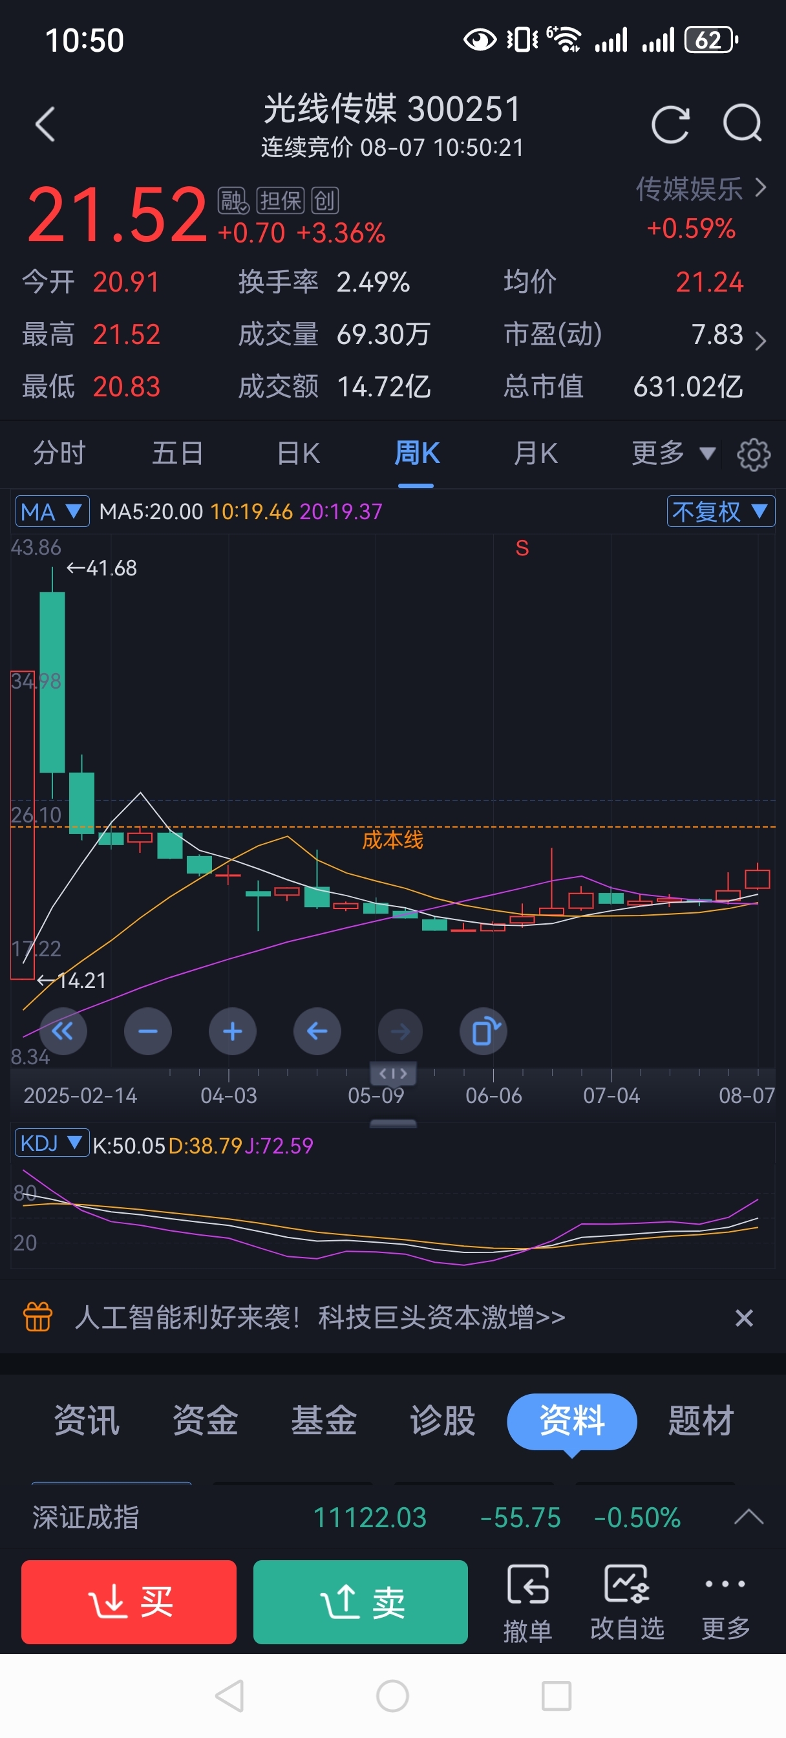Image resolution: width=786 pixels, height=1738 pixels.
Task: Tap the 总市值 631.02亿 value
Action: (688, 387)
